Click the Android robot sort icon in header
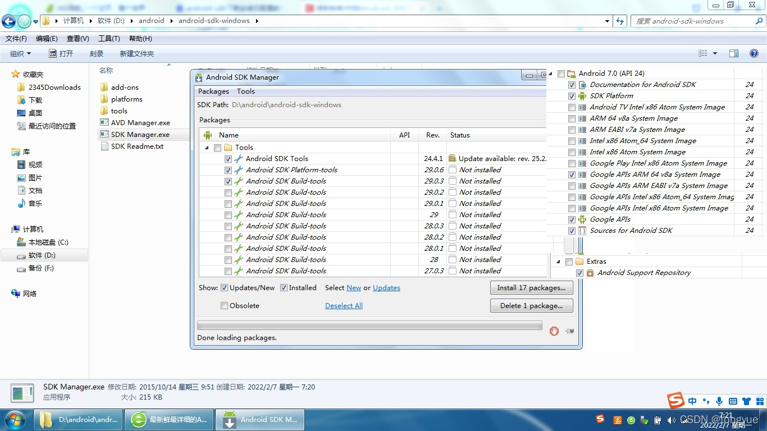The image size is (767, 431). (x=208, y=135)
